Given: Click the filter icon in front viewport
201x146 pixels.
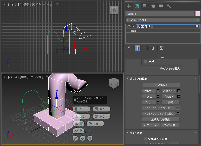Looking at the screenshot, I should [x=57, y=5].
